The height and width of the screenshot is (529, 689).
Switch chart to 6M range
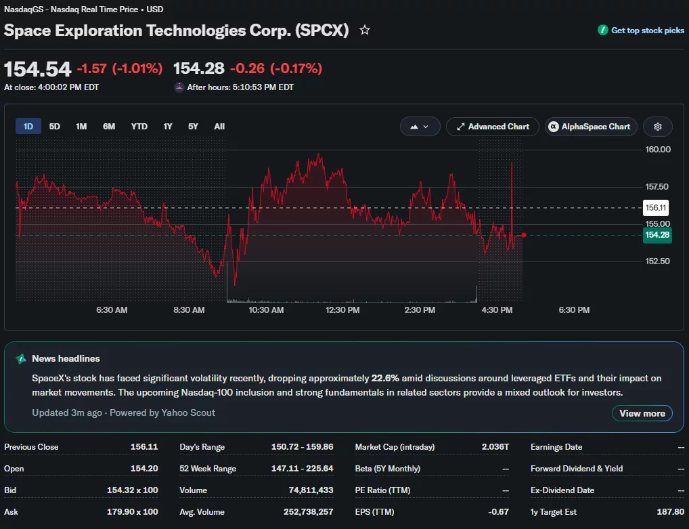tap(109, 126)
